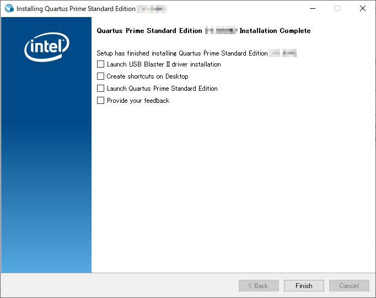The image size is (376, 298).
Task: Minimize the installer window
Action: (312, 9)
